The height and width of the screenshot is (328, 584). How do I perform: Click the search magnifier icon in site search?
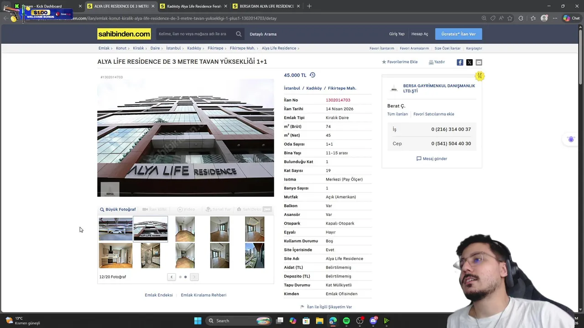(239, 34)
